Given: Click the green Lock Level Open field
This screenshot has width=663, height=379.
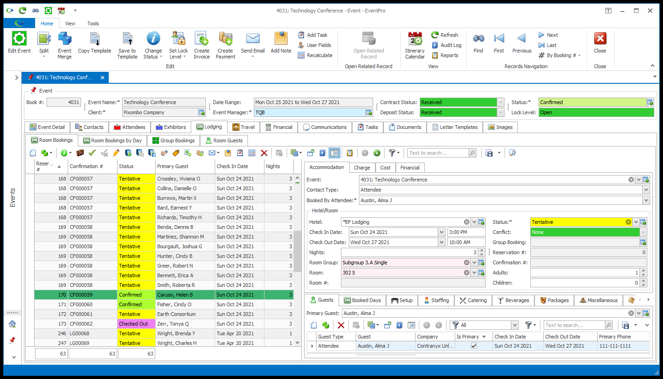Looking at the screenshot, I should pos(596,112).
